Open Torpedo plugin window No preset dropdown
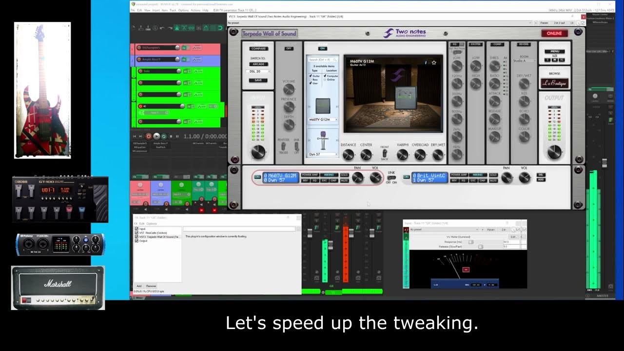The image size is (624, 351). [380, 23]
